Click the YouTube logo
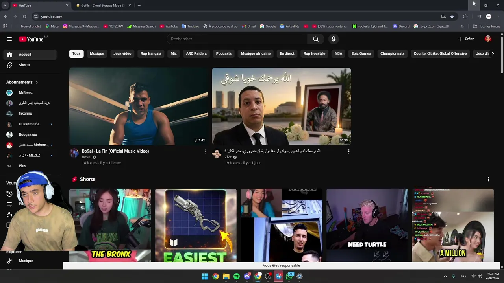 pos(31,39)
